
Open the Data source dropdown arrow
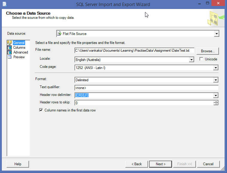tap(217, 34)
